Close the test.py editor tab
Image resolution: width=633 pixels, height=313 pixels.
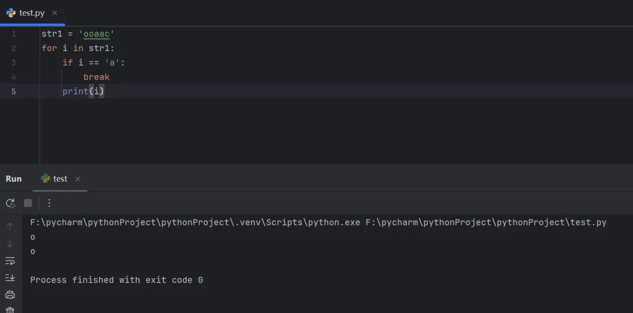[55, 13]
